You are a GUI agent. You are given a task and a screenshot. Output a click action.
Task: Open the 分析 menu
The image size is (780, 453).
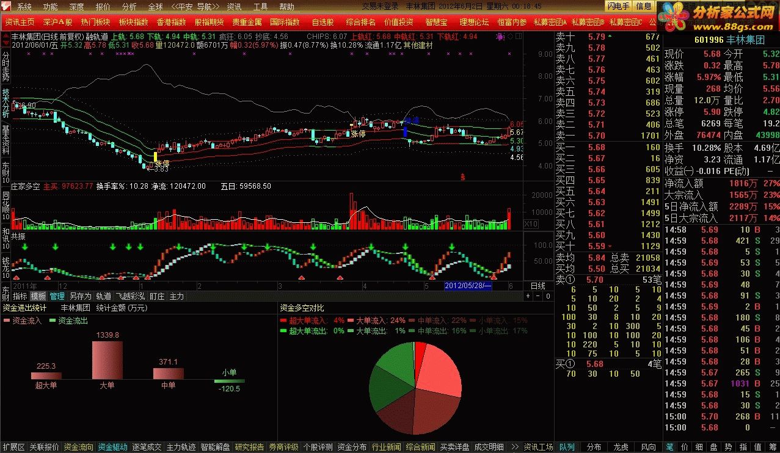(129, 7)
